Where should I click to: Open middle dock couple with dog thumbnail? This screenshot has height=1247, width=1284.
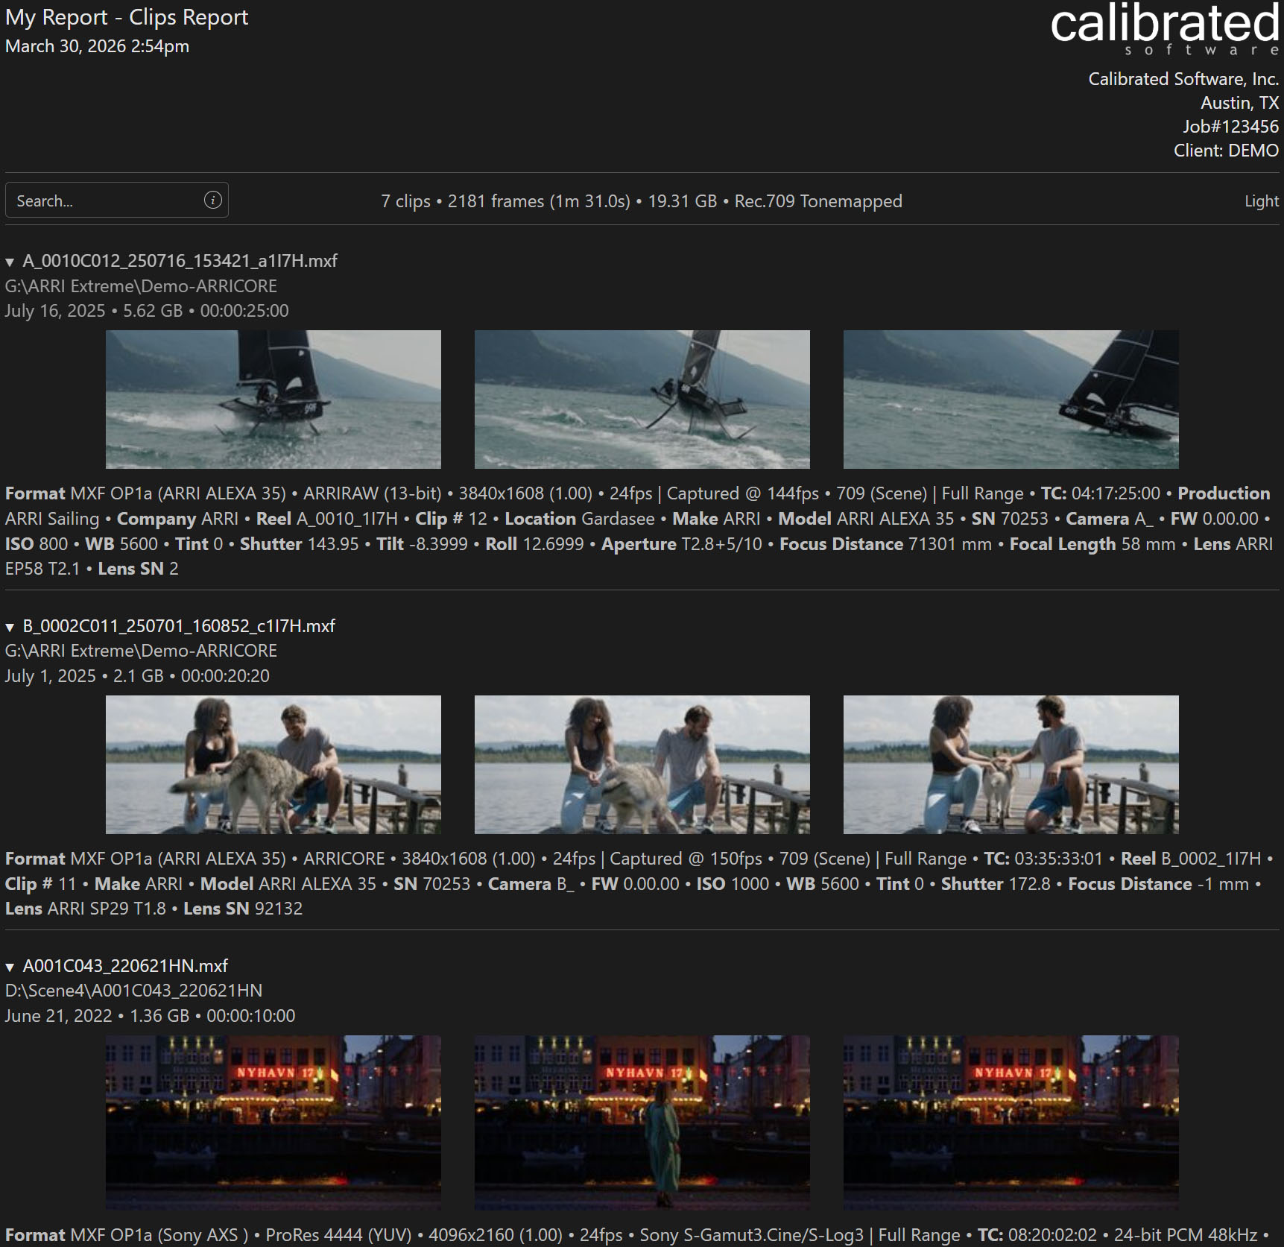coord(642,765)
